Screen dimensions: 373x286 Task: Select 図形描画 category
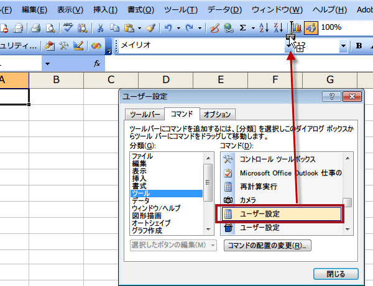[x=166, y=216]
